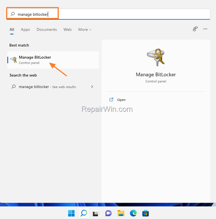The height and width of the screenshot is (219, 216).
Task: Click the small BitLocker lock icon in Best match
Action: pos(14,60)
